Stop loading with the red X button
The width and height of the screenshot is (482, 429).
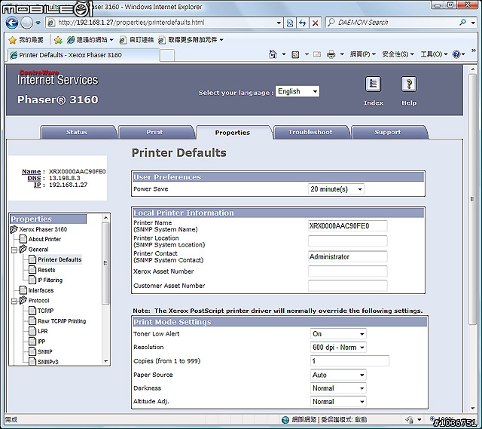click(x=315, y=23)
